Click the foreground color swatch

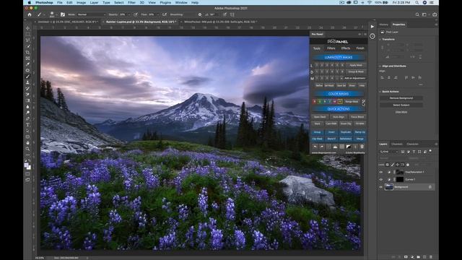pyautogui.click(x=27, y=165)
